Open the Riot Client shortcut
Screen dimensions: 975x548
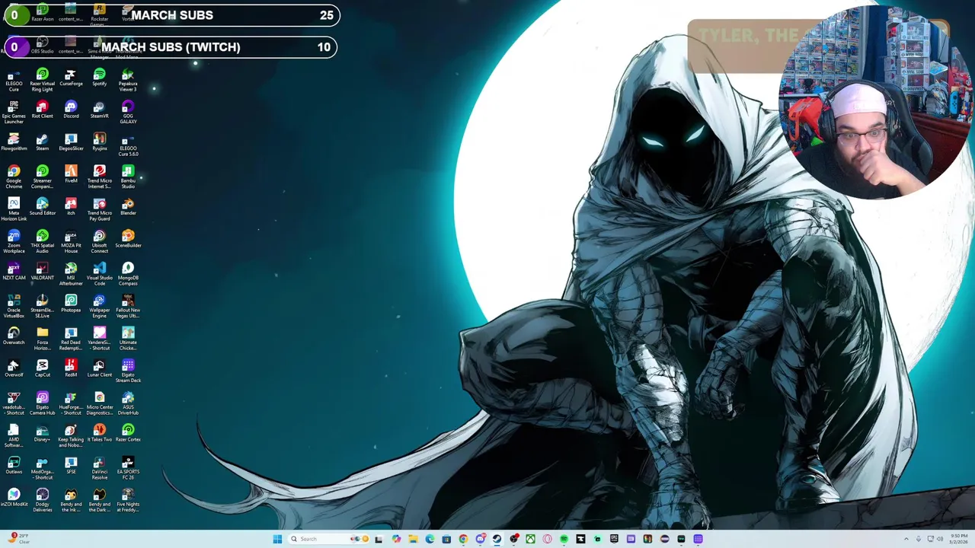(x=42, y=110)
